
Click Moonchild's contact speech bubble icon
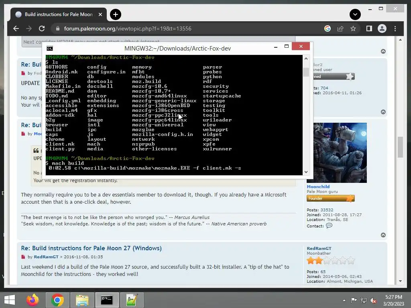coord(329,226)
